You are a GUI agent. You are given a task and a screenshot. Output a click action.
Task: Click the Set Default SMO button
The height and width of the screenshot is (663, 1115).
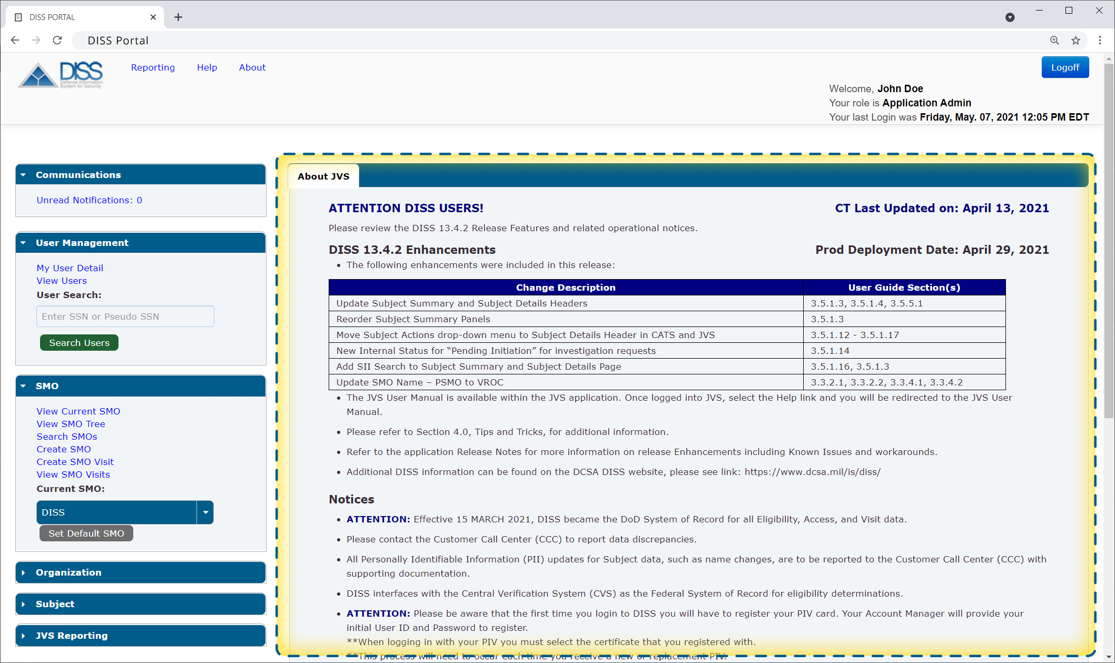[86, 533]
